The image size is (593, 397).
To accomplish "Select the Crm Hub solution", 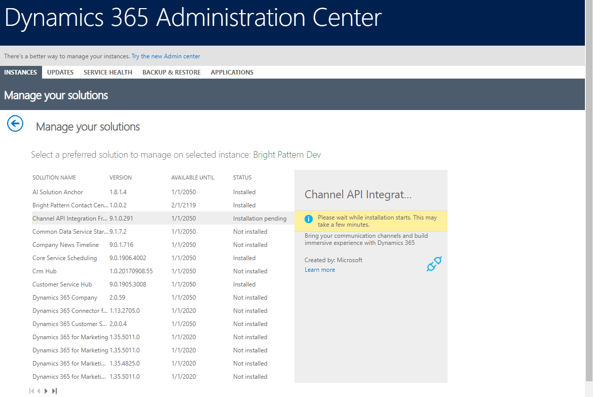I will point(163,271).
